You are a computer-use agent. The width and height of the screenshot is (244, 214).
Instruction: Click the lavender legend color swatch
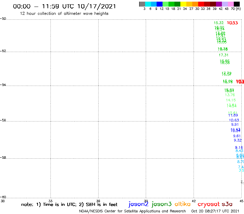tap(225, 4)
